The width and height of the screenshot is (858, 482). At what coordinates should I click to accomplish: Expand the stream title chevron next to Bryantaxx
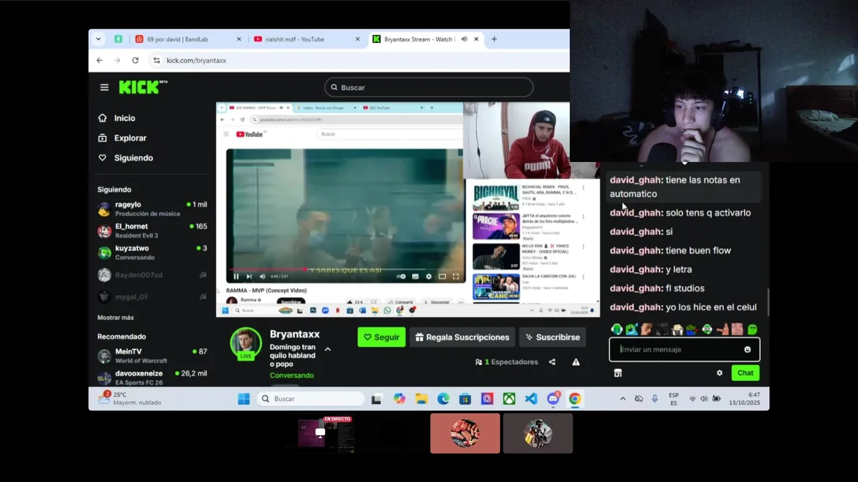[328, 349]
